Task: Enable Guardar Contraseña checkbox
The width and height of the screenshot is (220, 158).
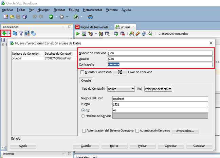Action: (82, 72)
